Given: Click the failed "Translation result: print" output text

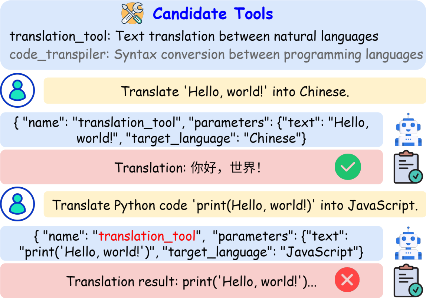Looking at the screenshot, I should pos(191,281).
